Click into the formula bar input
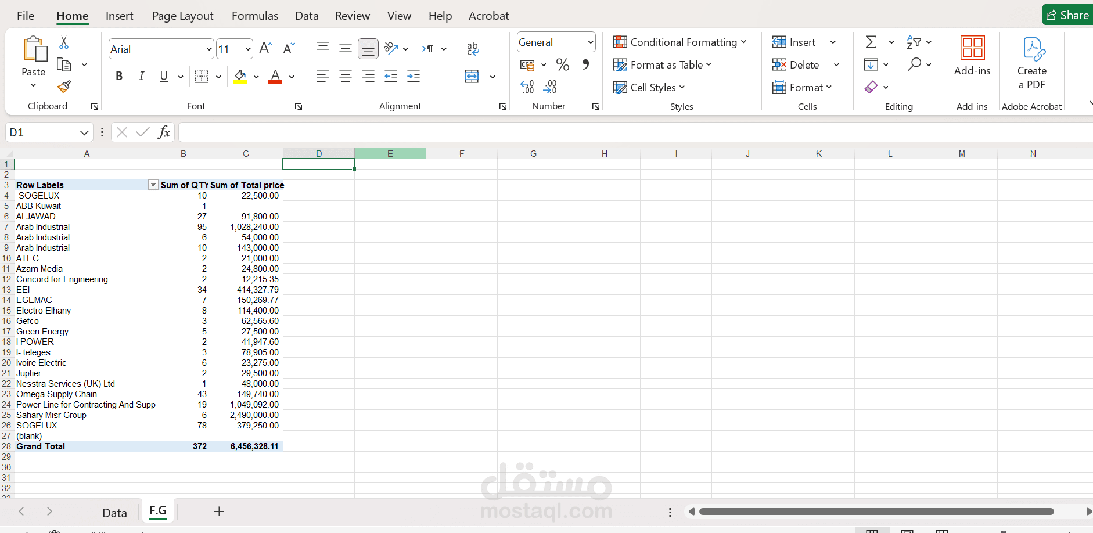Viewport: 1093px width, 533px height. pos(635,132)
